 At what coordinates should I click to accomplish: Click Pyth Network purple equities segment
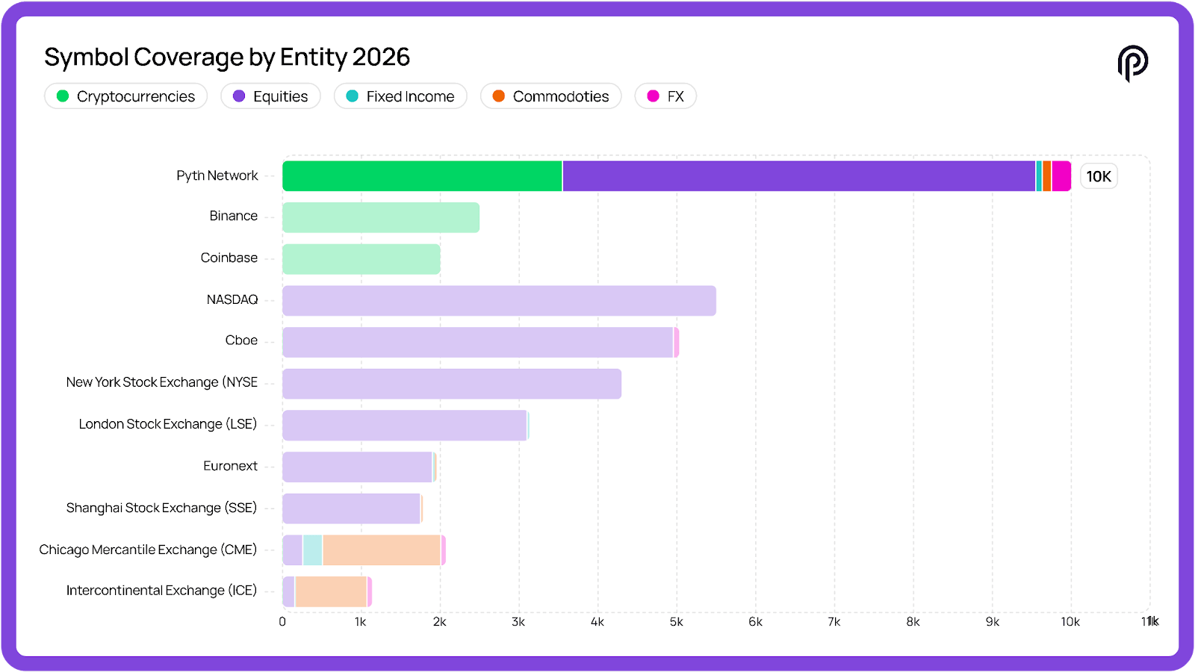(799, 176)
